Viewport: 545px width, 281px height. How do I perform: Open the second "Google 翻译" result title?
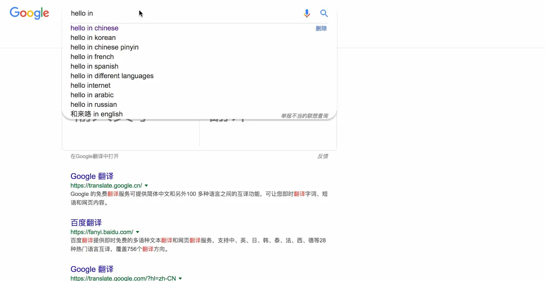92,269
